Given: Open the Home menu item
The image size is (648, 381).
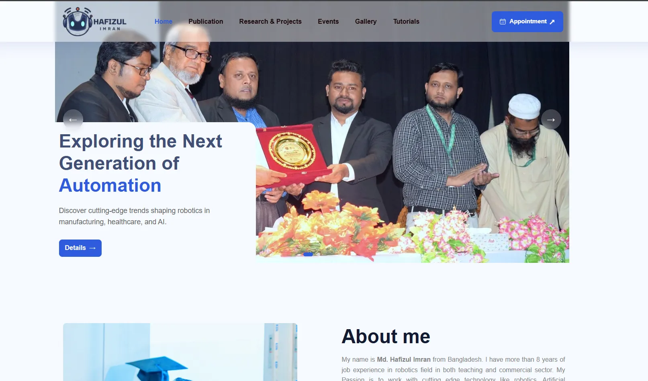Looking at the screenshot, I should click(164, 21).
